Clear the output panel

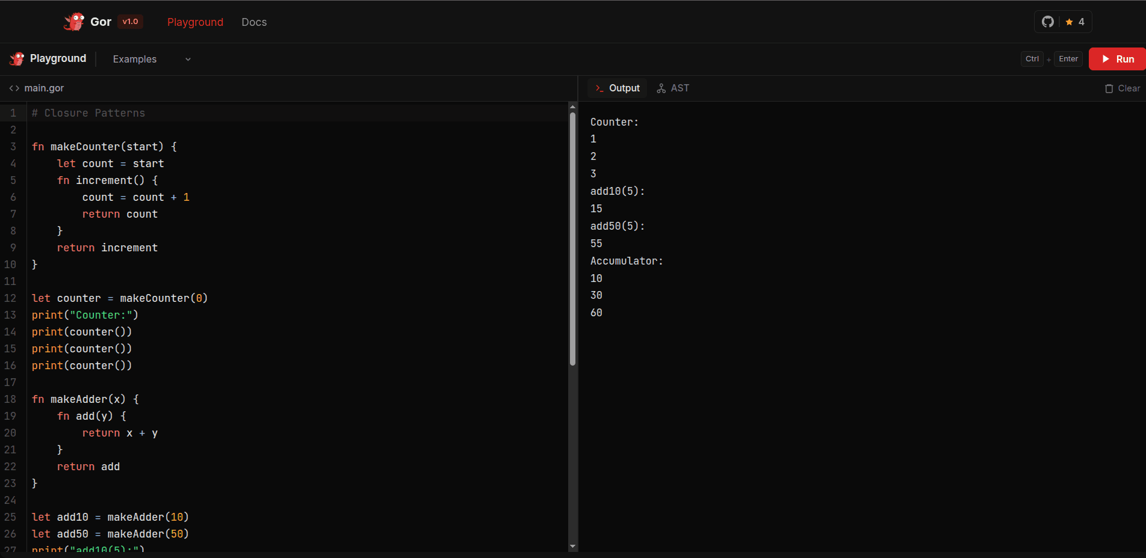click(x=1123, y=88)
